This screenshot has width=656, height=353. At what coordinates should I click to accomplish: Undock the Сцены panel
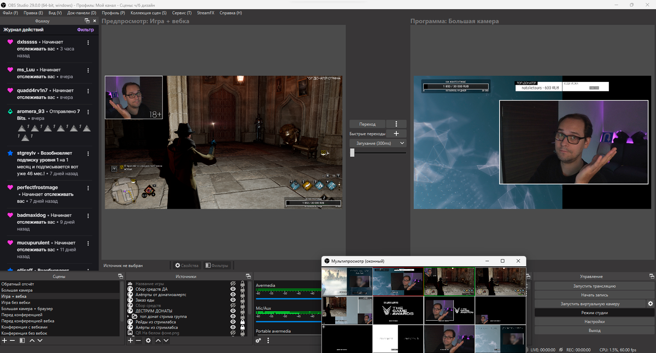pos(120,276)
